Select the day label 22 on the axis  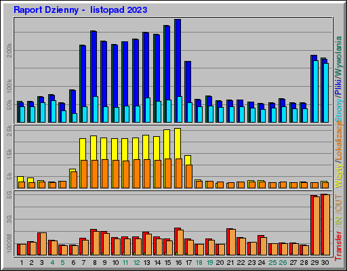[241, 263]
